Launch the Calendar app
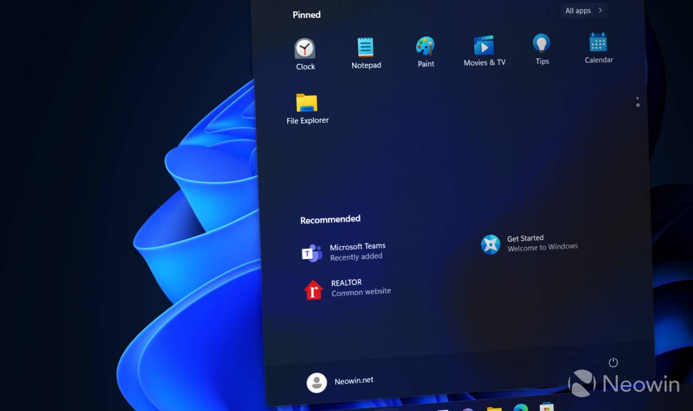Viewport: 693px width, 411px height. 598,45
